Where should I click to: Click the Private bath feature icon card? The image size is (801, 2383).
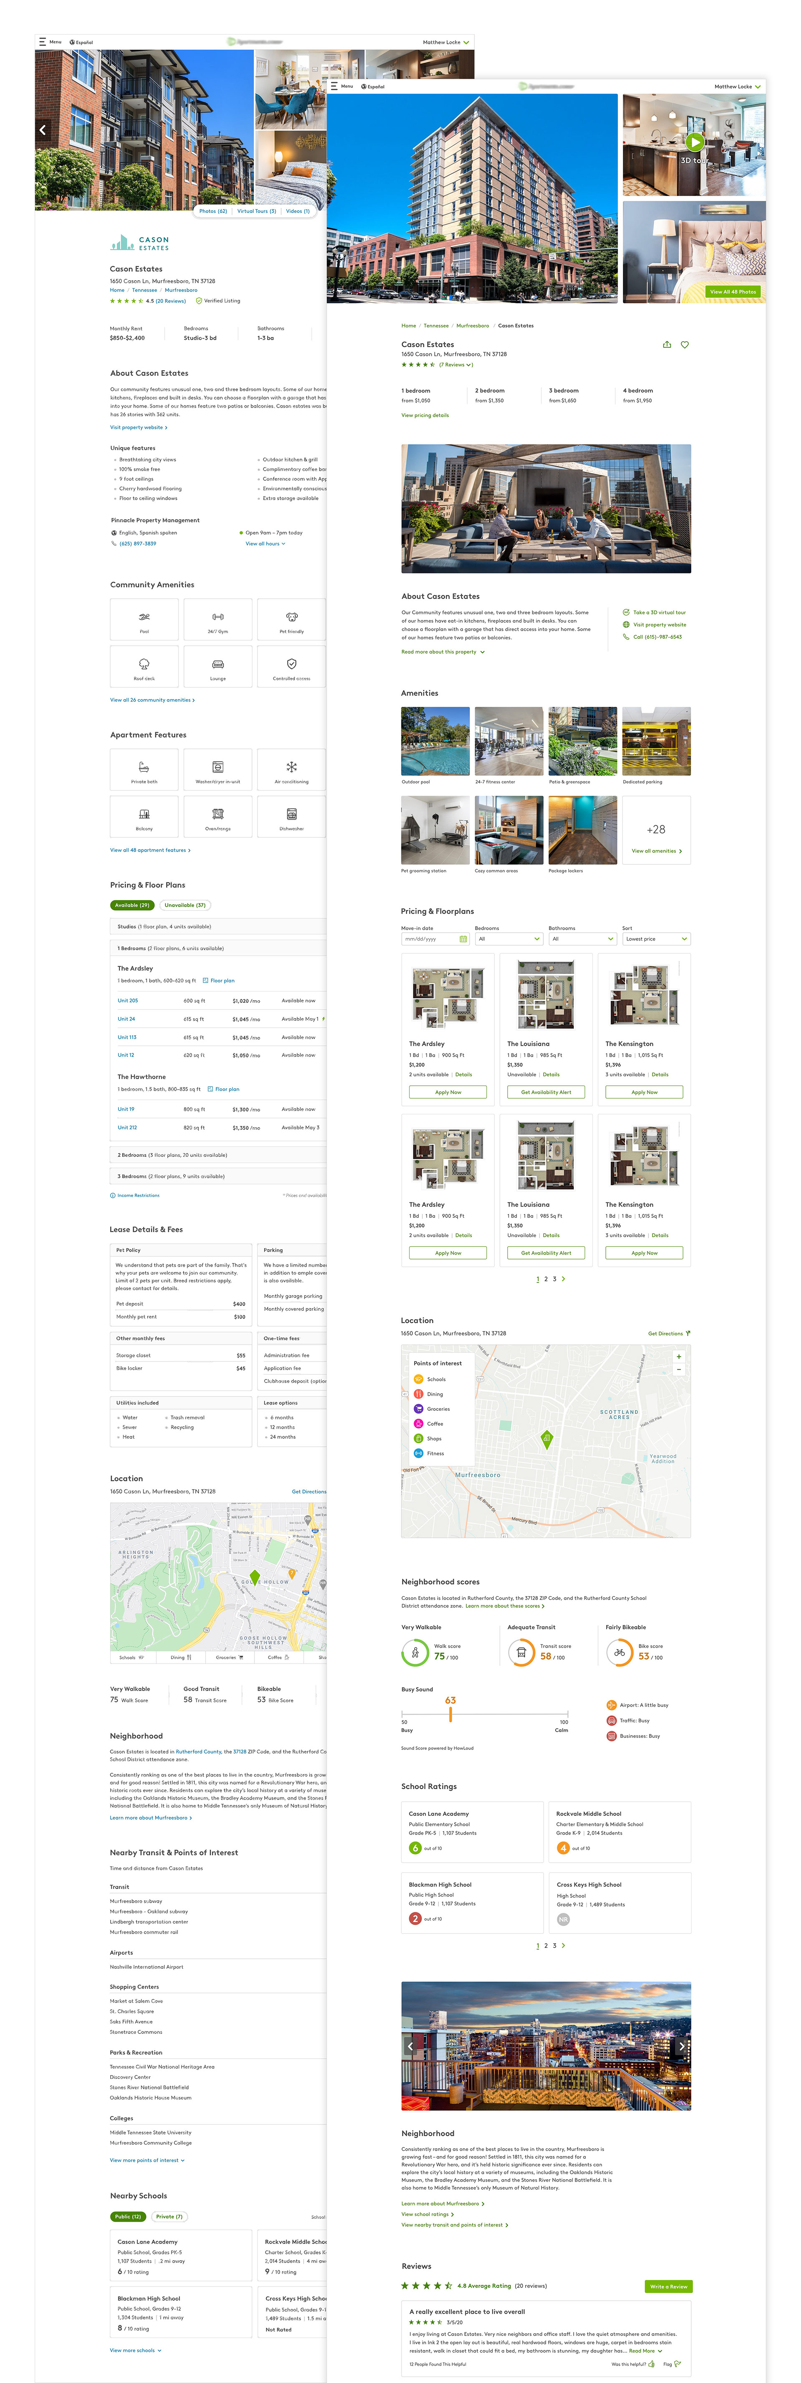point(144,770)
